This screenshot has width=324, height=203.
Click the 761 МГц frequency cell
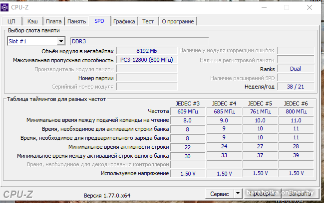(260, 111)
